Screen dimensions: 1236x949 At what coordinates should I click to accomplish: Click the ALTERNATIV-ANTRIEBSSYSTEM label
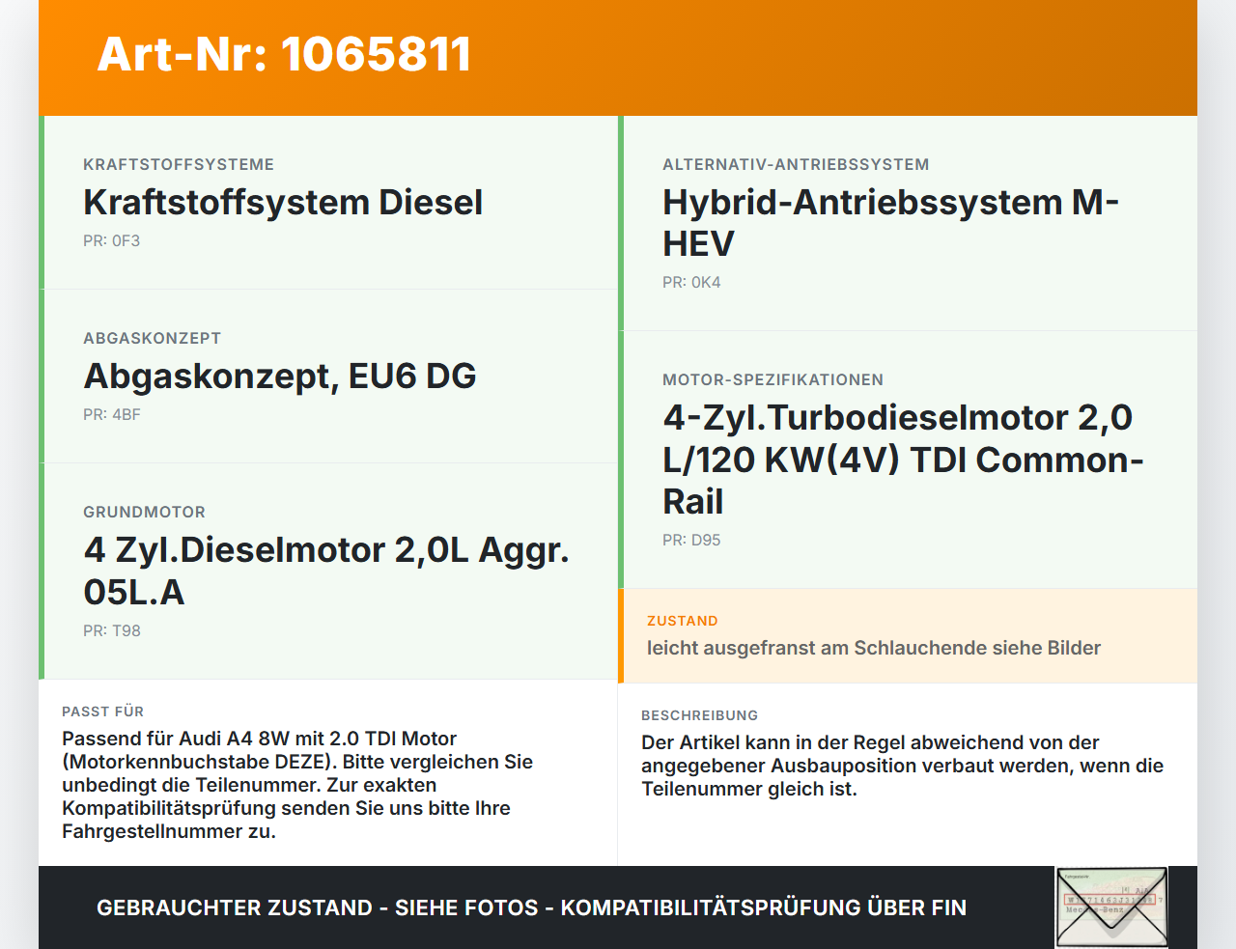796,164
